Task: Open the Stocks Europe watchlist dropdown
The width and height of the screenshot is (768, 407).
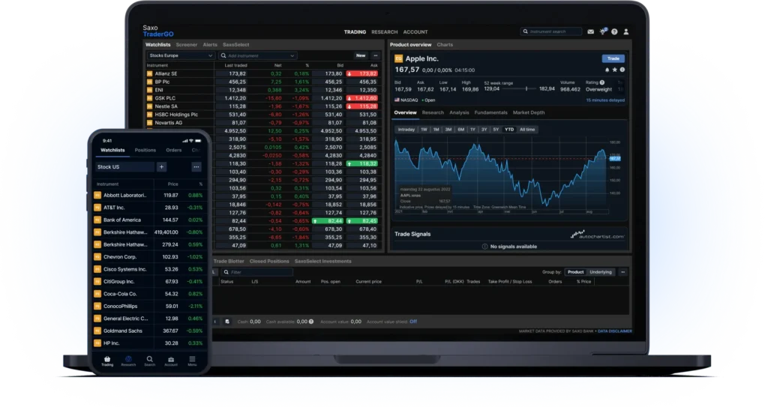Action: [x=180, y=55]
